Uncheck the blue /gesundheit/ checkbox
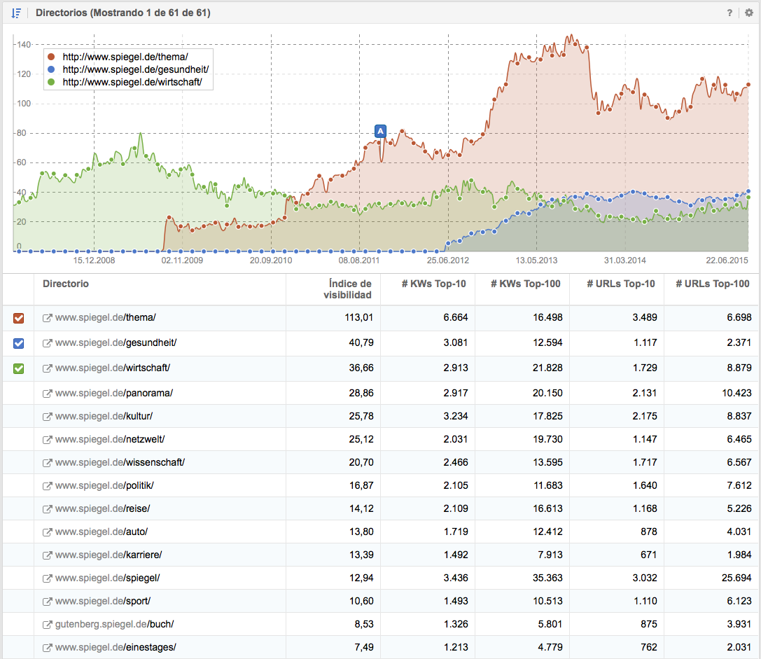Screen dimensions: 761x659 [19, 343]
